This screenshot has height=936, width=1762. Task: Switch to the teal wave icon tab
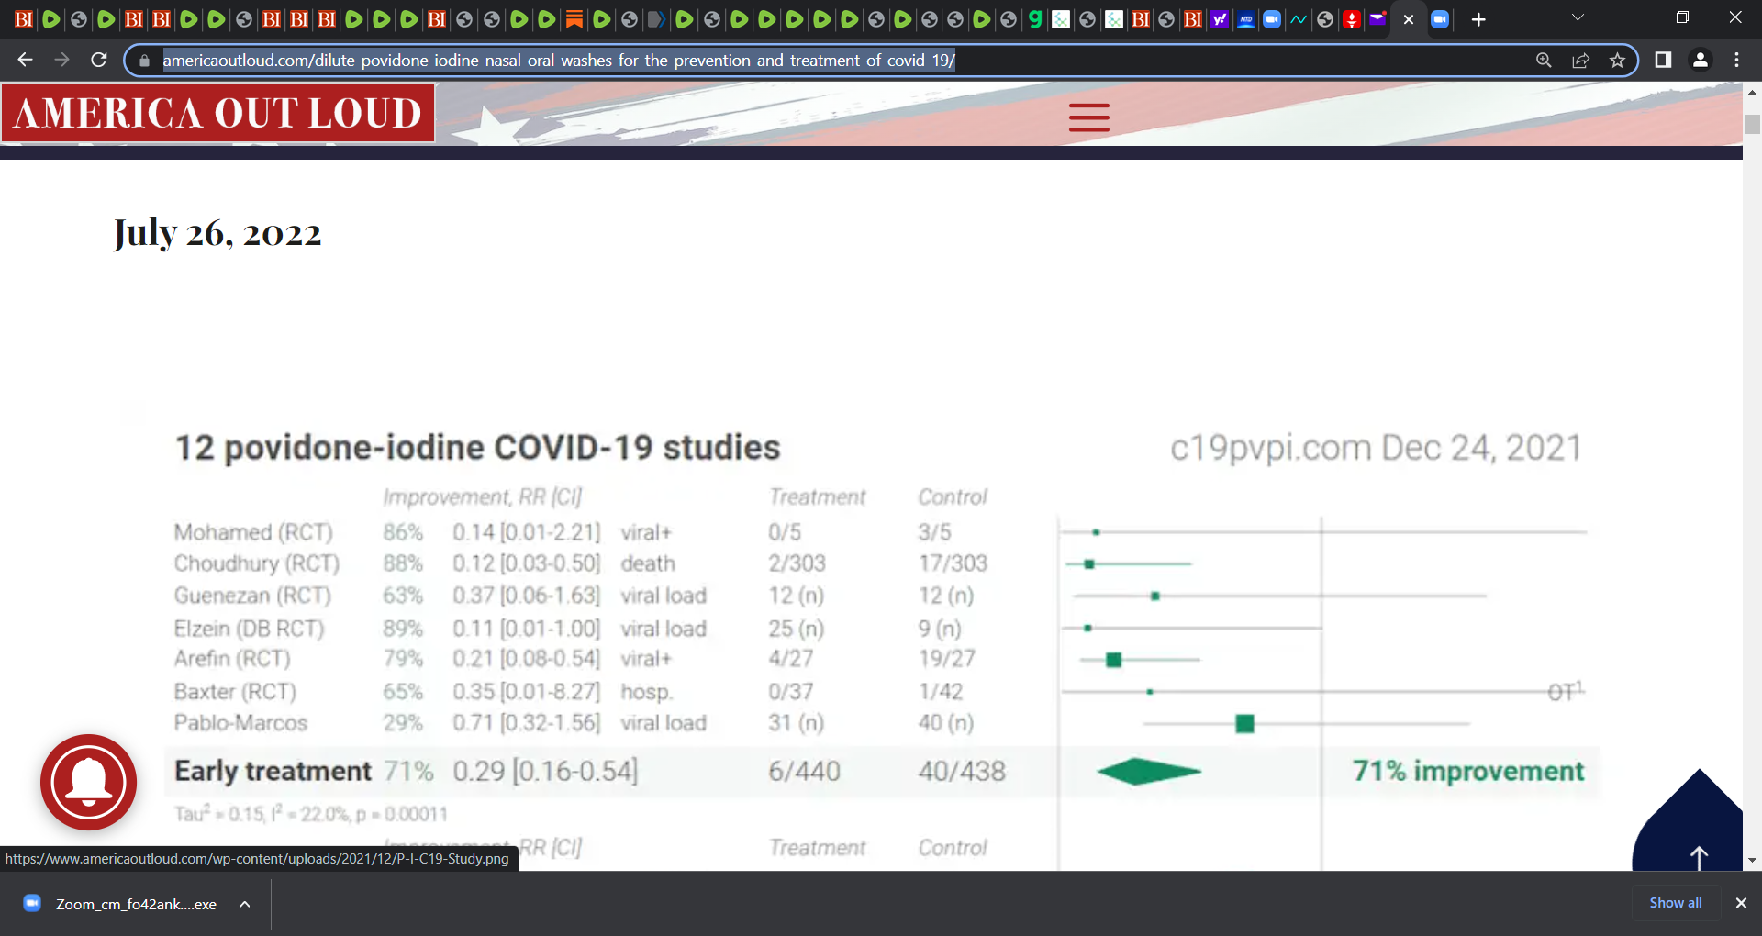click(x=1298, y=19)
